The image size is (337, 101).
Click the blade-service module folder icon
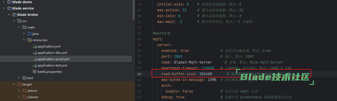[x=9, y=8]
